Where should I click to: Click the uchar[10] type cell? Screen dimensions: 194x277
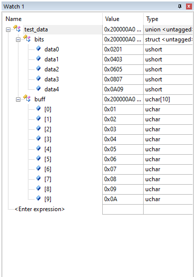tap(168, 99)
